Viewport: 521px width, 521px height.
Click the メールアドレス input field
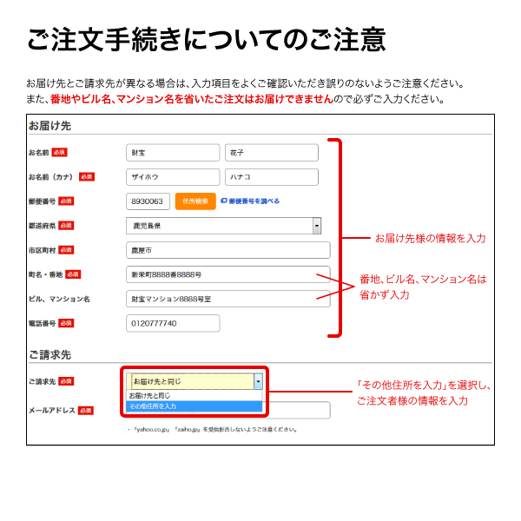coord(295,411)
